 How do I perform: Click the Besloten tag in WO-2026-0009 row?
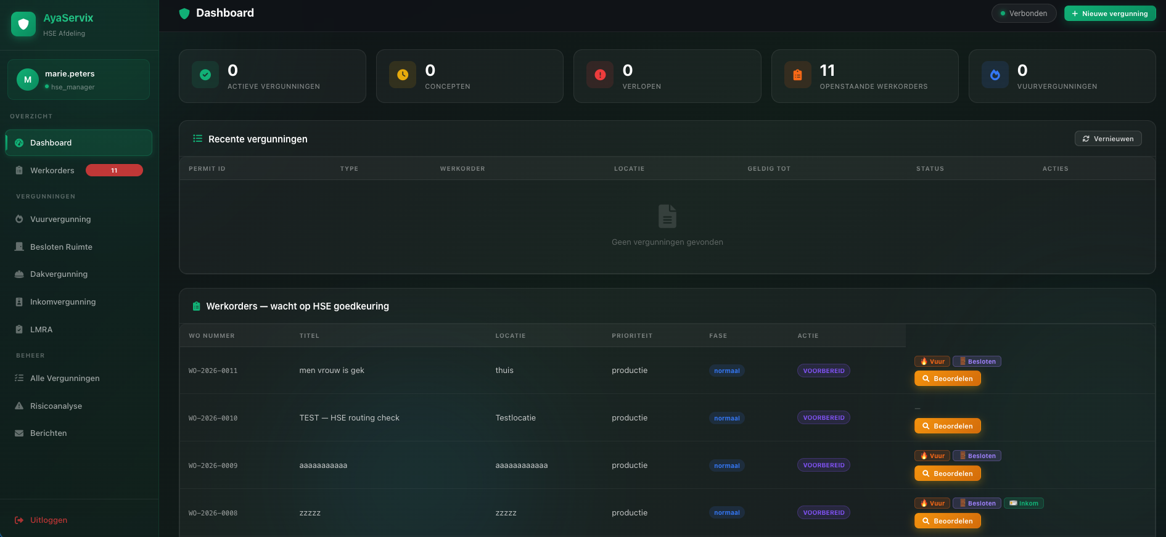point(977,456)
